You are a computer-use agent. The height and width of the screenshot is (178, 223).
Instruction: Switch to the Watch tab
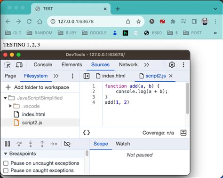coord(123,144)
